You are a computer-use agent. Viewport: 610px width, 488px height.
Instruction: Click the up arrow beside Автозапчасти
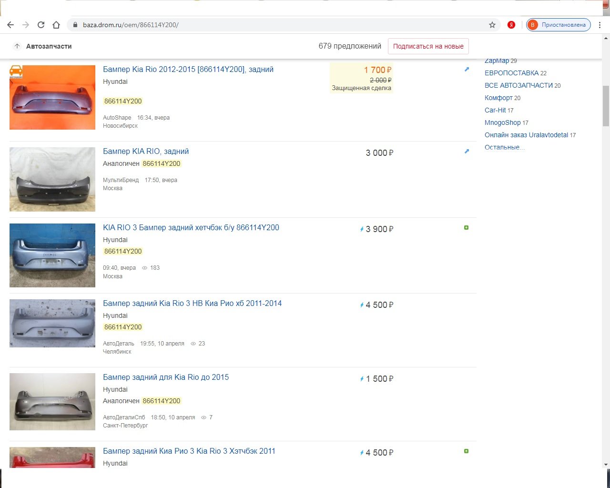tap(17, 46)
